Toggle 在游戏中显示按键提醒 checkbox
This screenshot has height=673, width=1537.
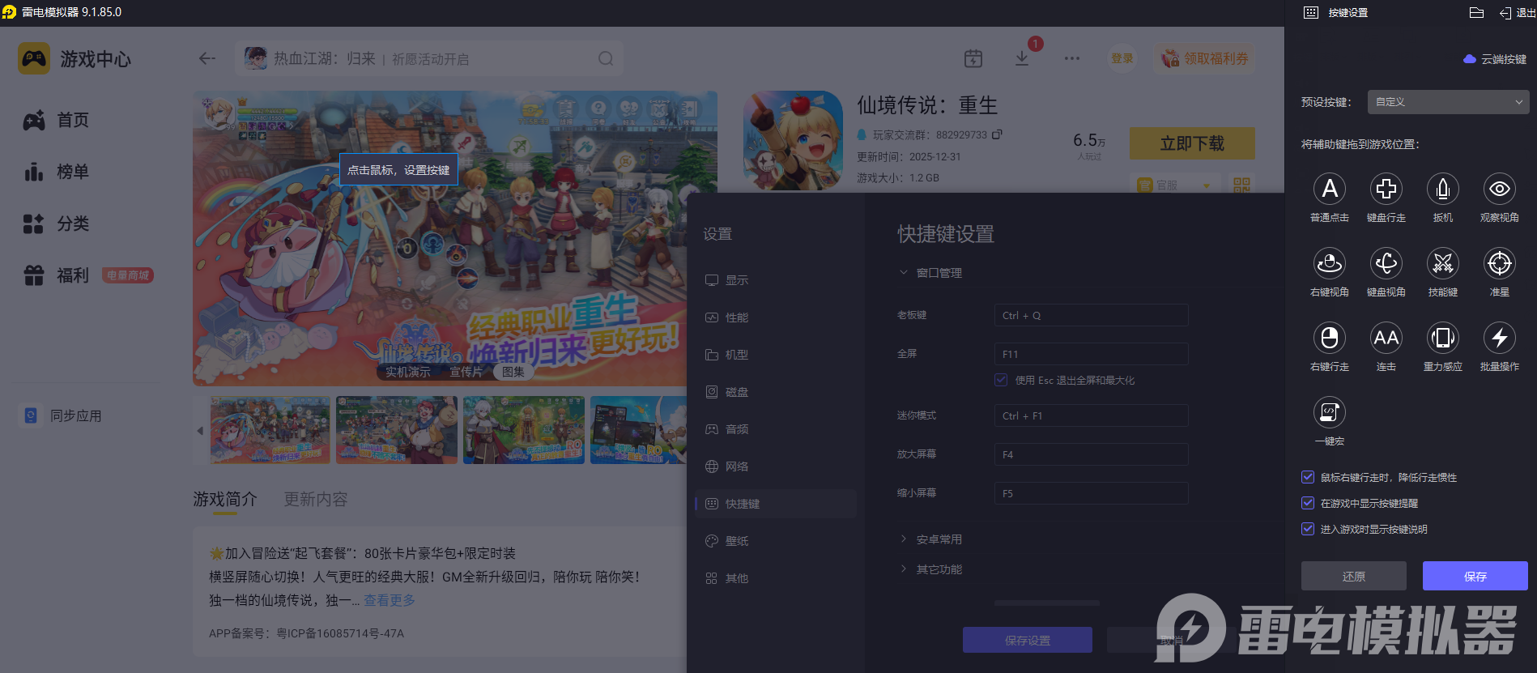click(x=1308, y=503)
